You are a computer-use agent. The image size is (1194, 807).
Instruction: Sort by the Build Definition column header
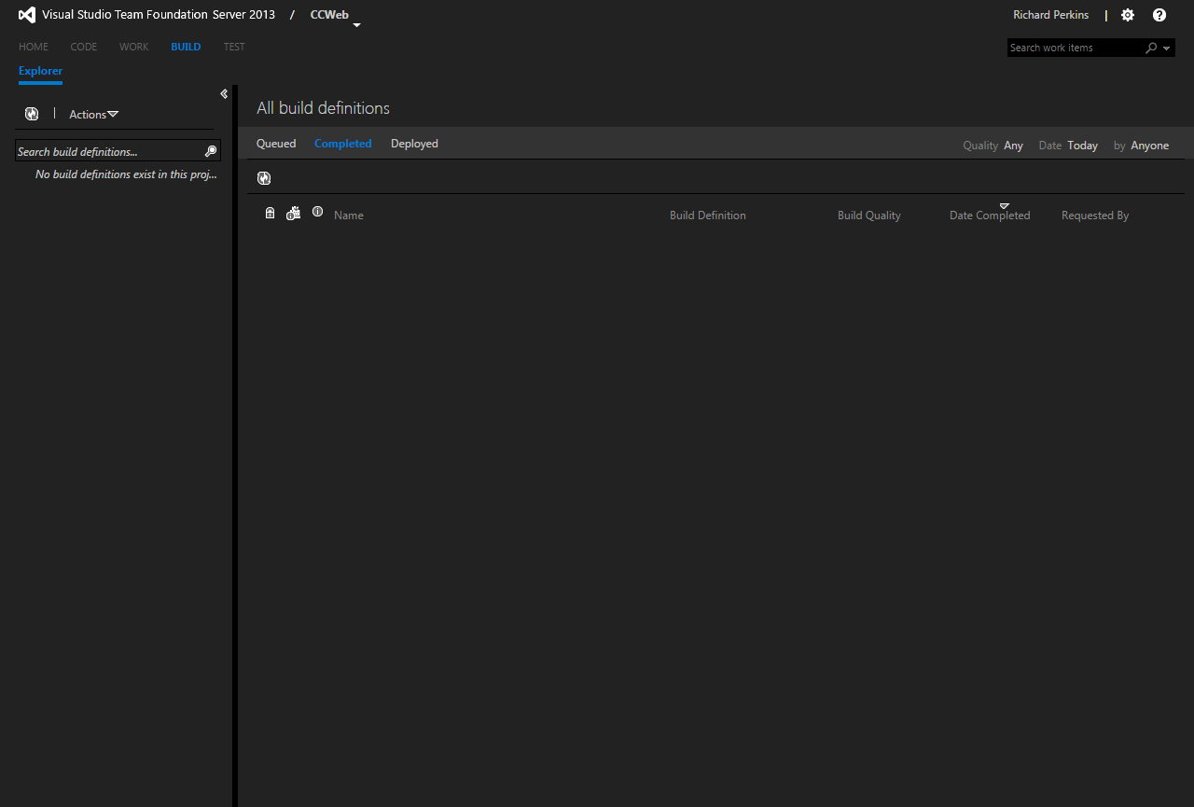point(708,216)
